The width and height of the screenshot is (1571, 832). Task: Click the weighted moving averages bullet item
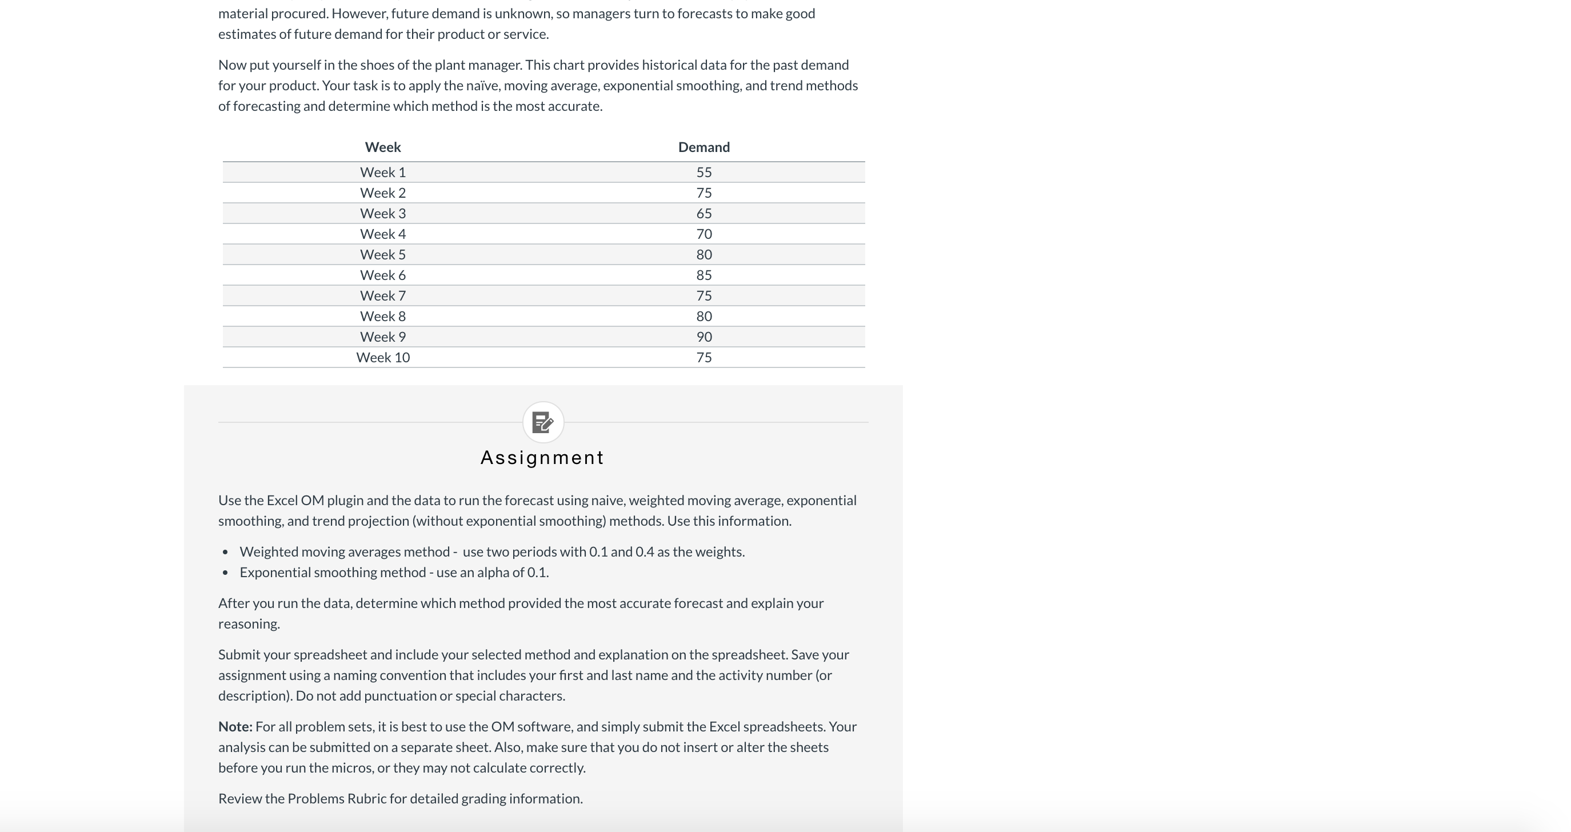point(492,552)
